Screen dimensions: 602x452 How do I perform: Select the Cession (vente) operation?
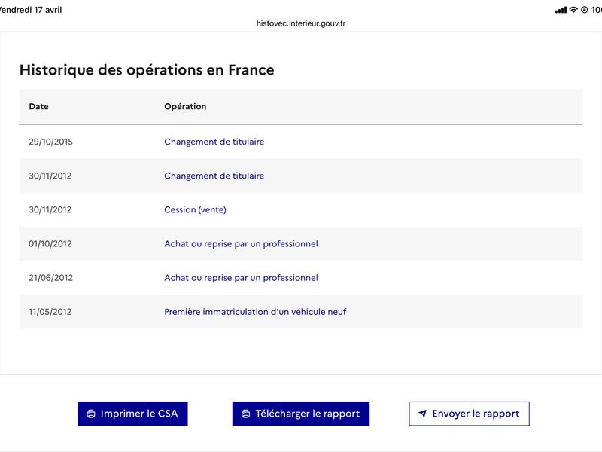pos(195,209)
